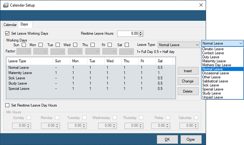Viewport: 244px width, 145px height.
Task: Click the Close button at bottom
Action: pyautogui.click(x=191, y=139)
